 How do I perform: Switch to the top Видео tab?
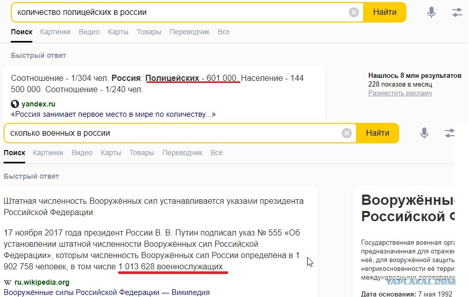click(x=89, y=32)
